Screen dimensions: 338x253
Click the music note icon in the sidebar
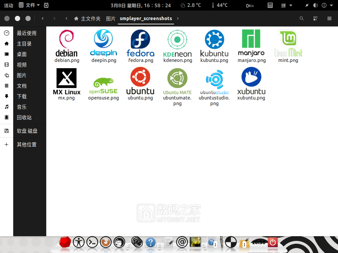(x=7, y=107)
